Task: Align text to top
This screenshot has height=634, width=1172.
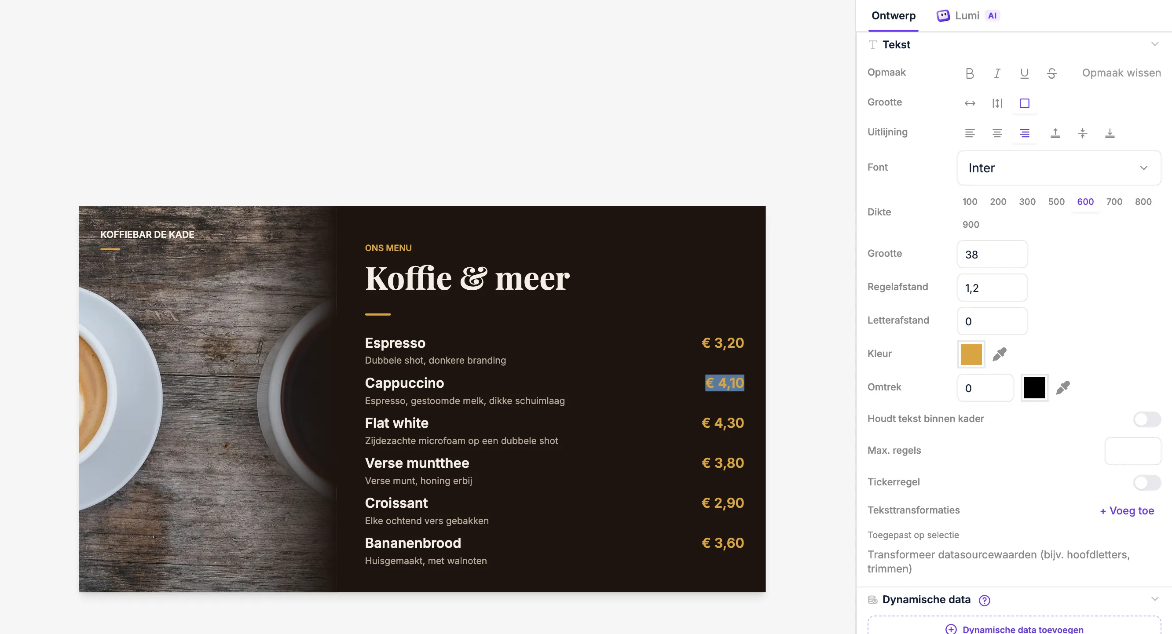Action: (1055, 133)
